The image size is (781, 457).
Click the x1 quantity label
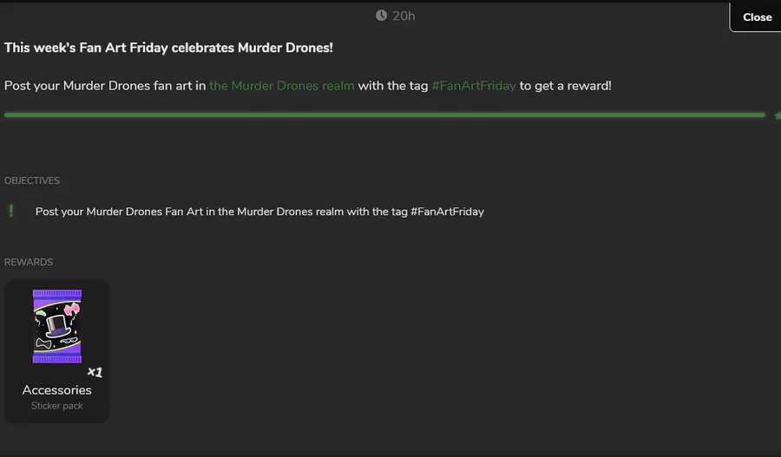(x=95, y=372)
